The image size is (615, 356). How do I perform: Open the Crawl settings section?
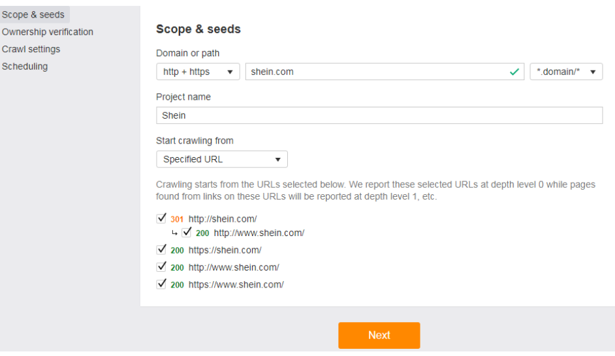click(x=31, y=50)
